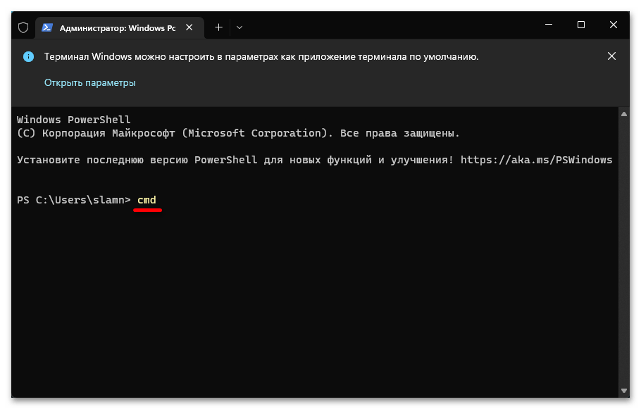Dismiss the default terminal notification bar
Screen dimensions: 641x409
[x=611, y=56]
